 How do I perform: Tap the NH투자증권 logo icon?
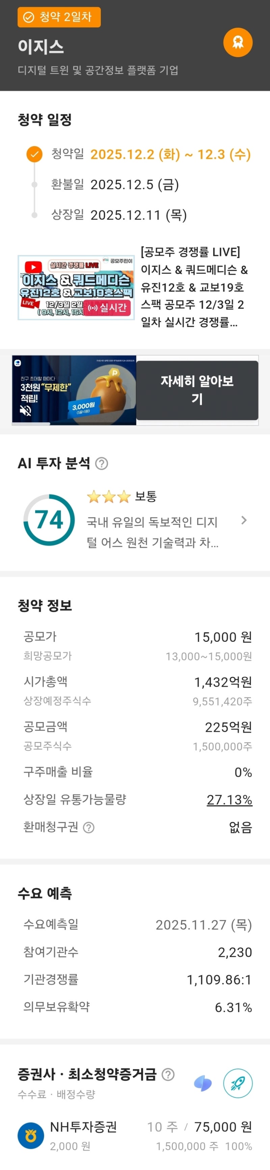(x=31, y=1135)
